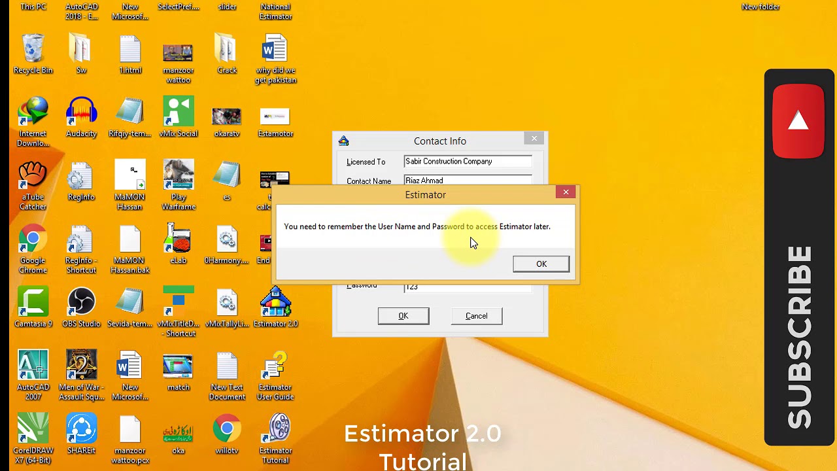Select the New Microsof... Word document icon
Viewport: 837px width, 471px height.
coord(129,366)
